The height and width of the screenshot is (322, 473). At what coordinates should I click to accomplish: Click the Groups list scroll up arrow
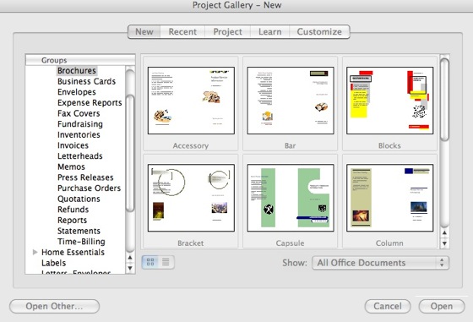pyautogui.click(x=130, y=258)
